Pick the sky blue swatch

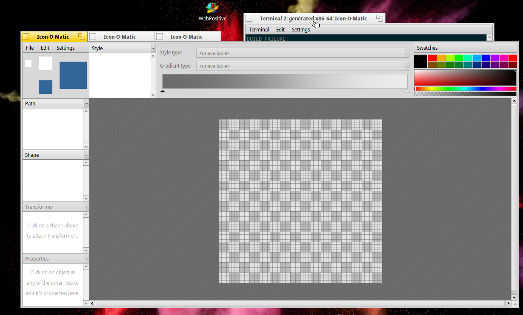477,58
